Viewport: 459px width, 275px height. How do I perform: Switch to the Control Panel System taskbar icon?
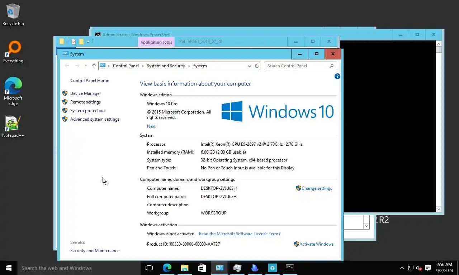click(219, 268)
